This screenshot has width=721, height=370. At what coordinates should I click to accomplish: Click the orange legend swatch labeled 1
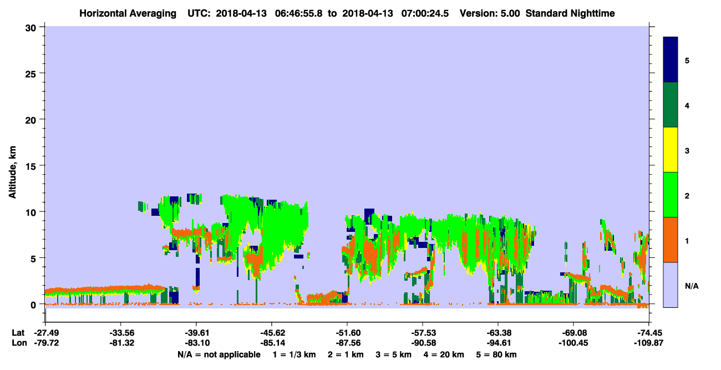tap(671, 240)
